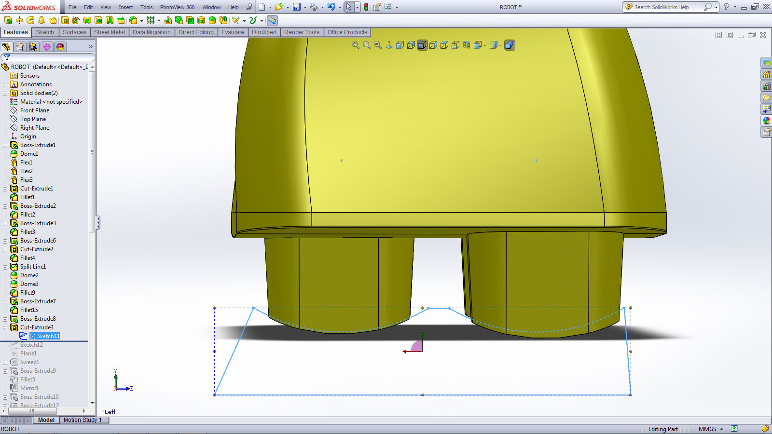The image size is (772, 434).
Task: Save the part with the floppy icon
Action: [x=296, y=7]
